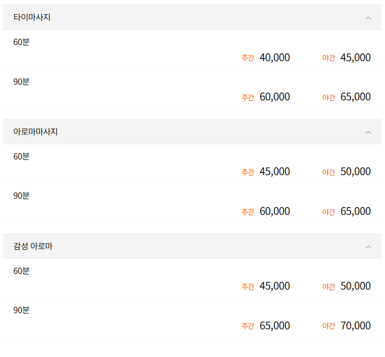Select 타이마사지 90분 night price 65,000
The width and height of the screenshot is (385, 357).
355,97
